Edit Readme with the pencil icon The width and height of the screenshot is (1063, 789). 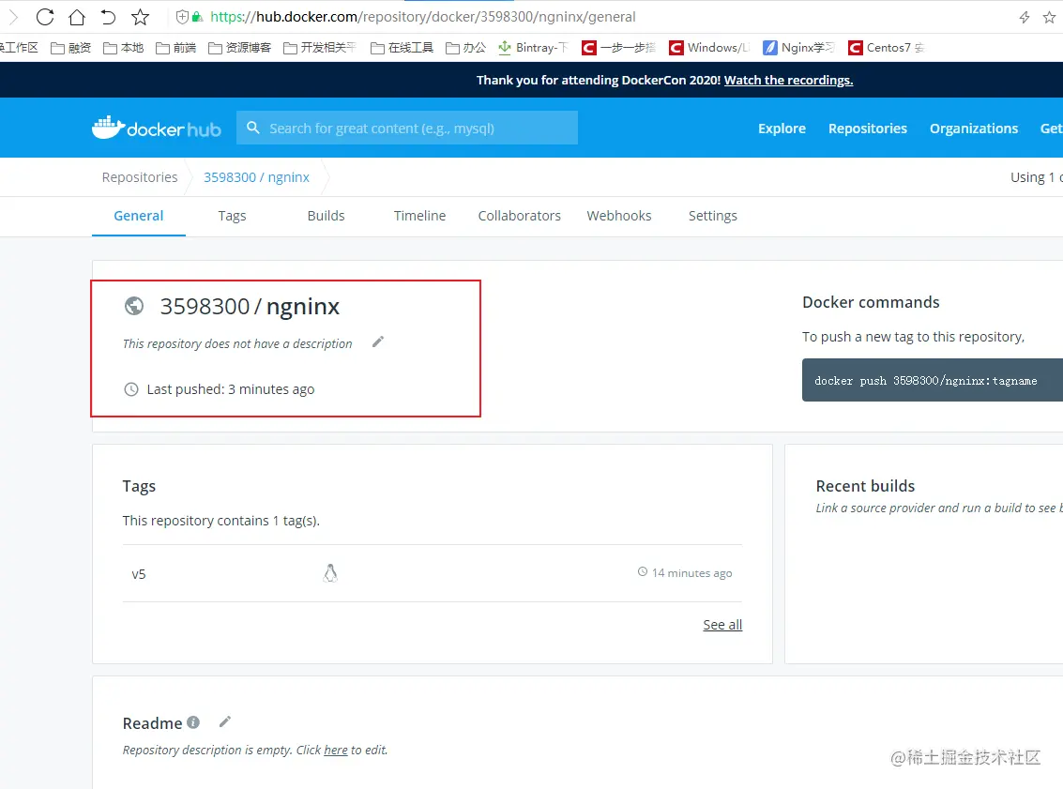(225, 721)
